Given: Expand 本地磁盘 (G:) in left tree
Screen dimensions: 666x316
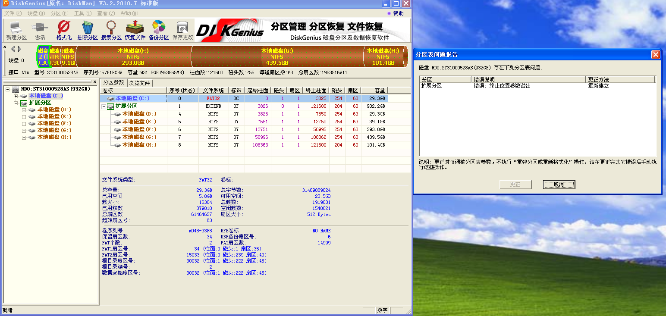Looking at the screenshot, I should (x=24, y=131).
